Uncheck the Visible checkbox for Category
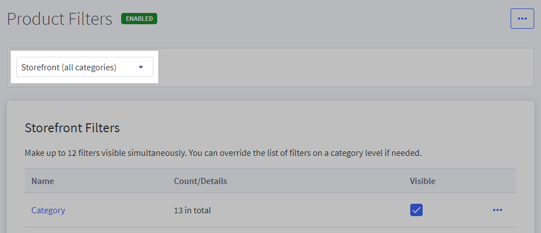Viewport: 541px width, 233px height. [x=416, y=210]
